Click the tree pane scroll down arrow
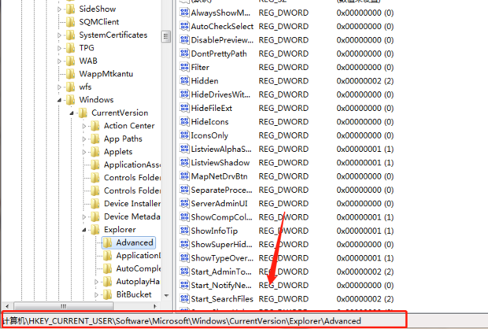This screenshot has width=488, height=329. tap(166, 295)
